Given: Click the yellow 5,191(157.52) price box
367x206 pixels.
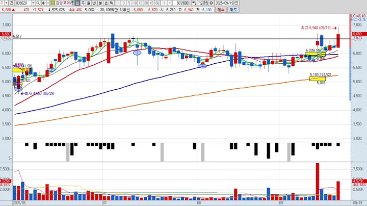Looking at the screenshot, I should (x=318, y=79).
